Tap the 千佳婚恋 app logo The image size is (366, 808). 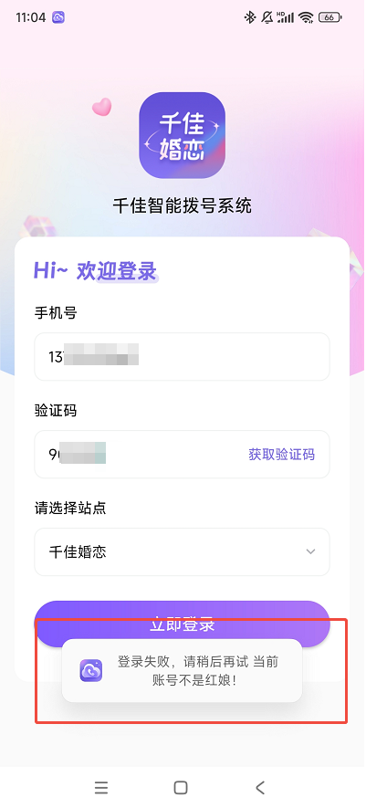(182, 135)
